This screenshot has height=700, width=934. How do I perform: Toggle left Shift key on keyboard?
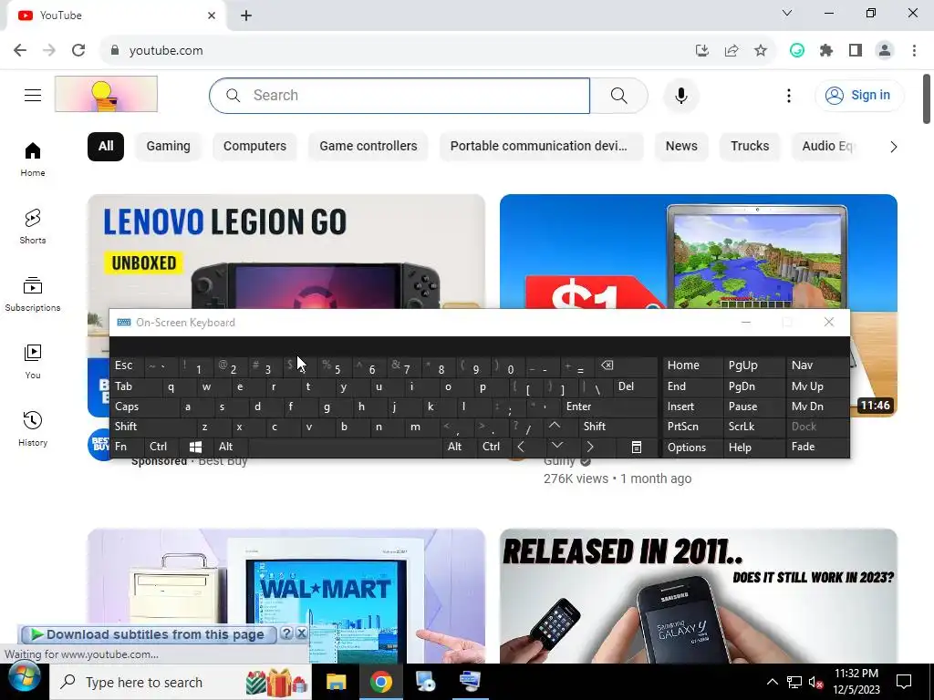point(153,427)
